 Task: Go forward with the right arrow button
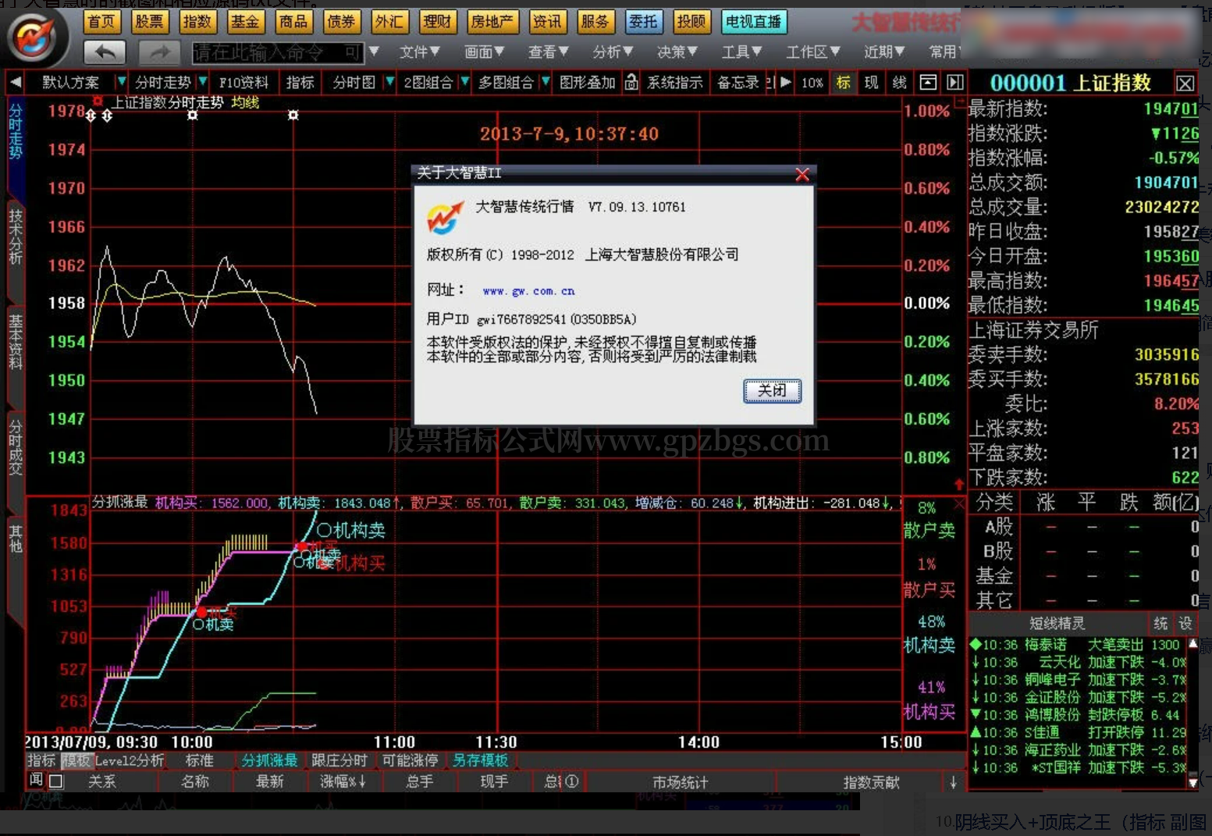160,52
